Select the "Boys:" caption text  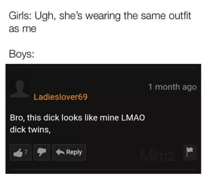pos(22,54)
